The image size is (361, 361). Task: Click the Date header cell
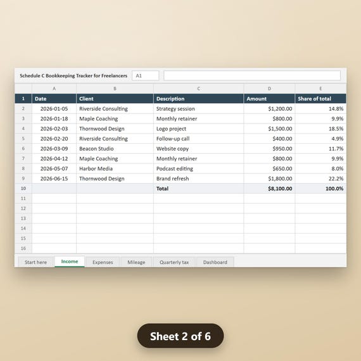pyautogui.click(x=54, y=99)
